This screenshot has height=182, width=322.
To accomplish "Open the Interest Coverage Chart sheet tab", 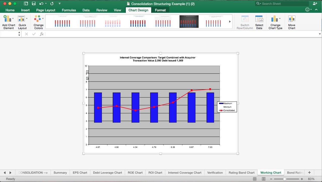I will (184, 172).
